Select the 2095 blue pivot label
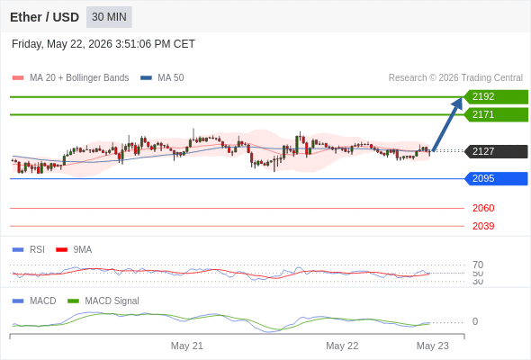The height and width of the screenshot is (360, 531). coord(496,178)
